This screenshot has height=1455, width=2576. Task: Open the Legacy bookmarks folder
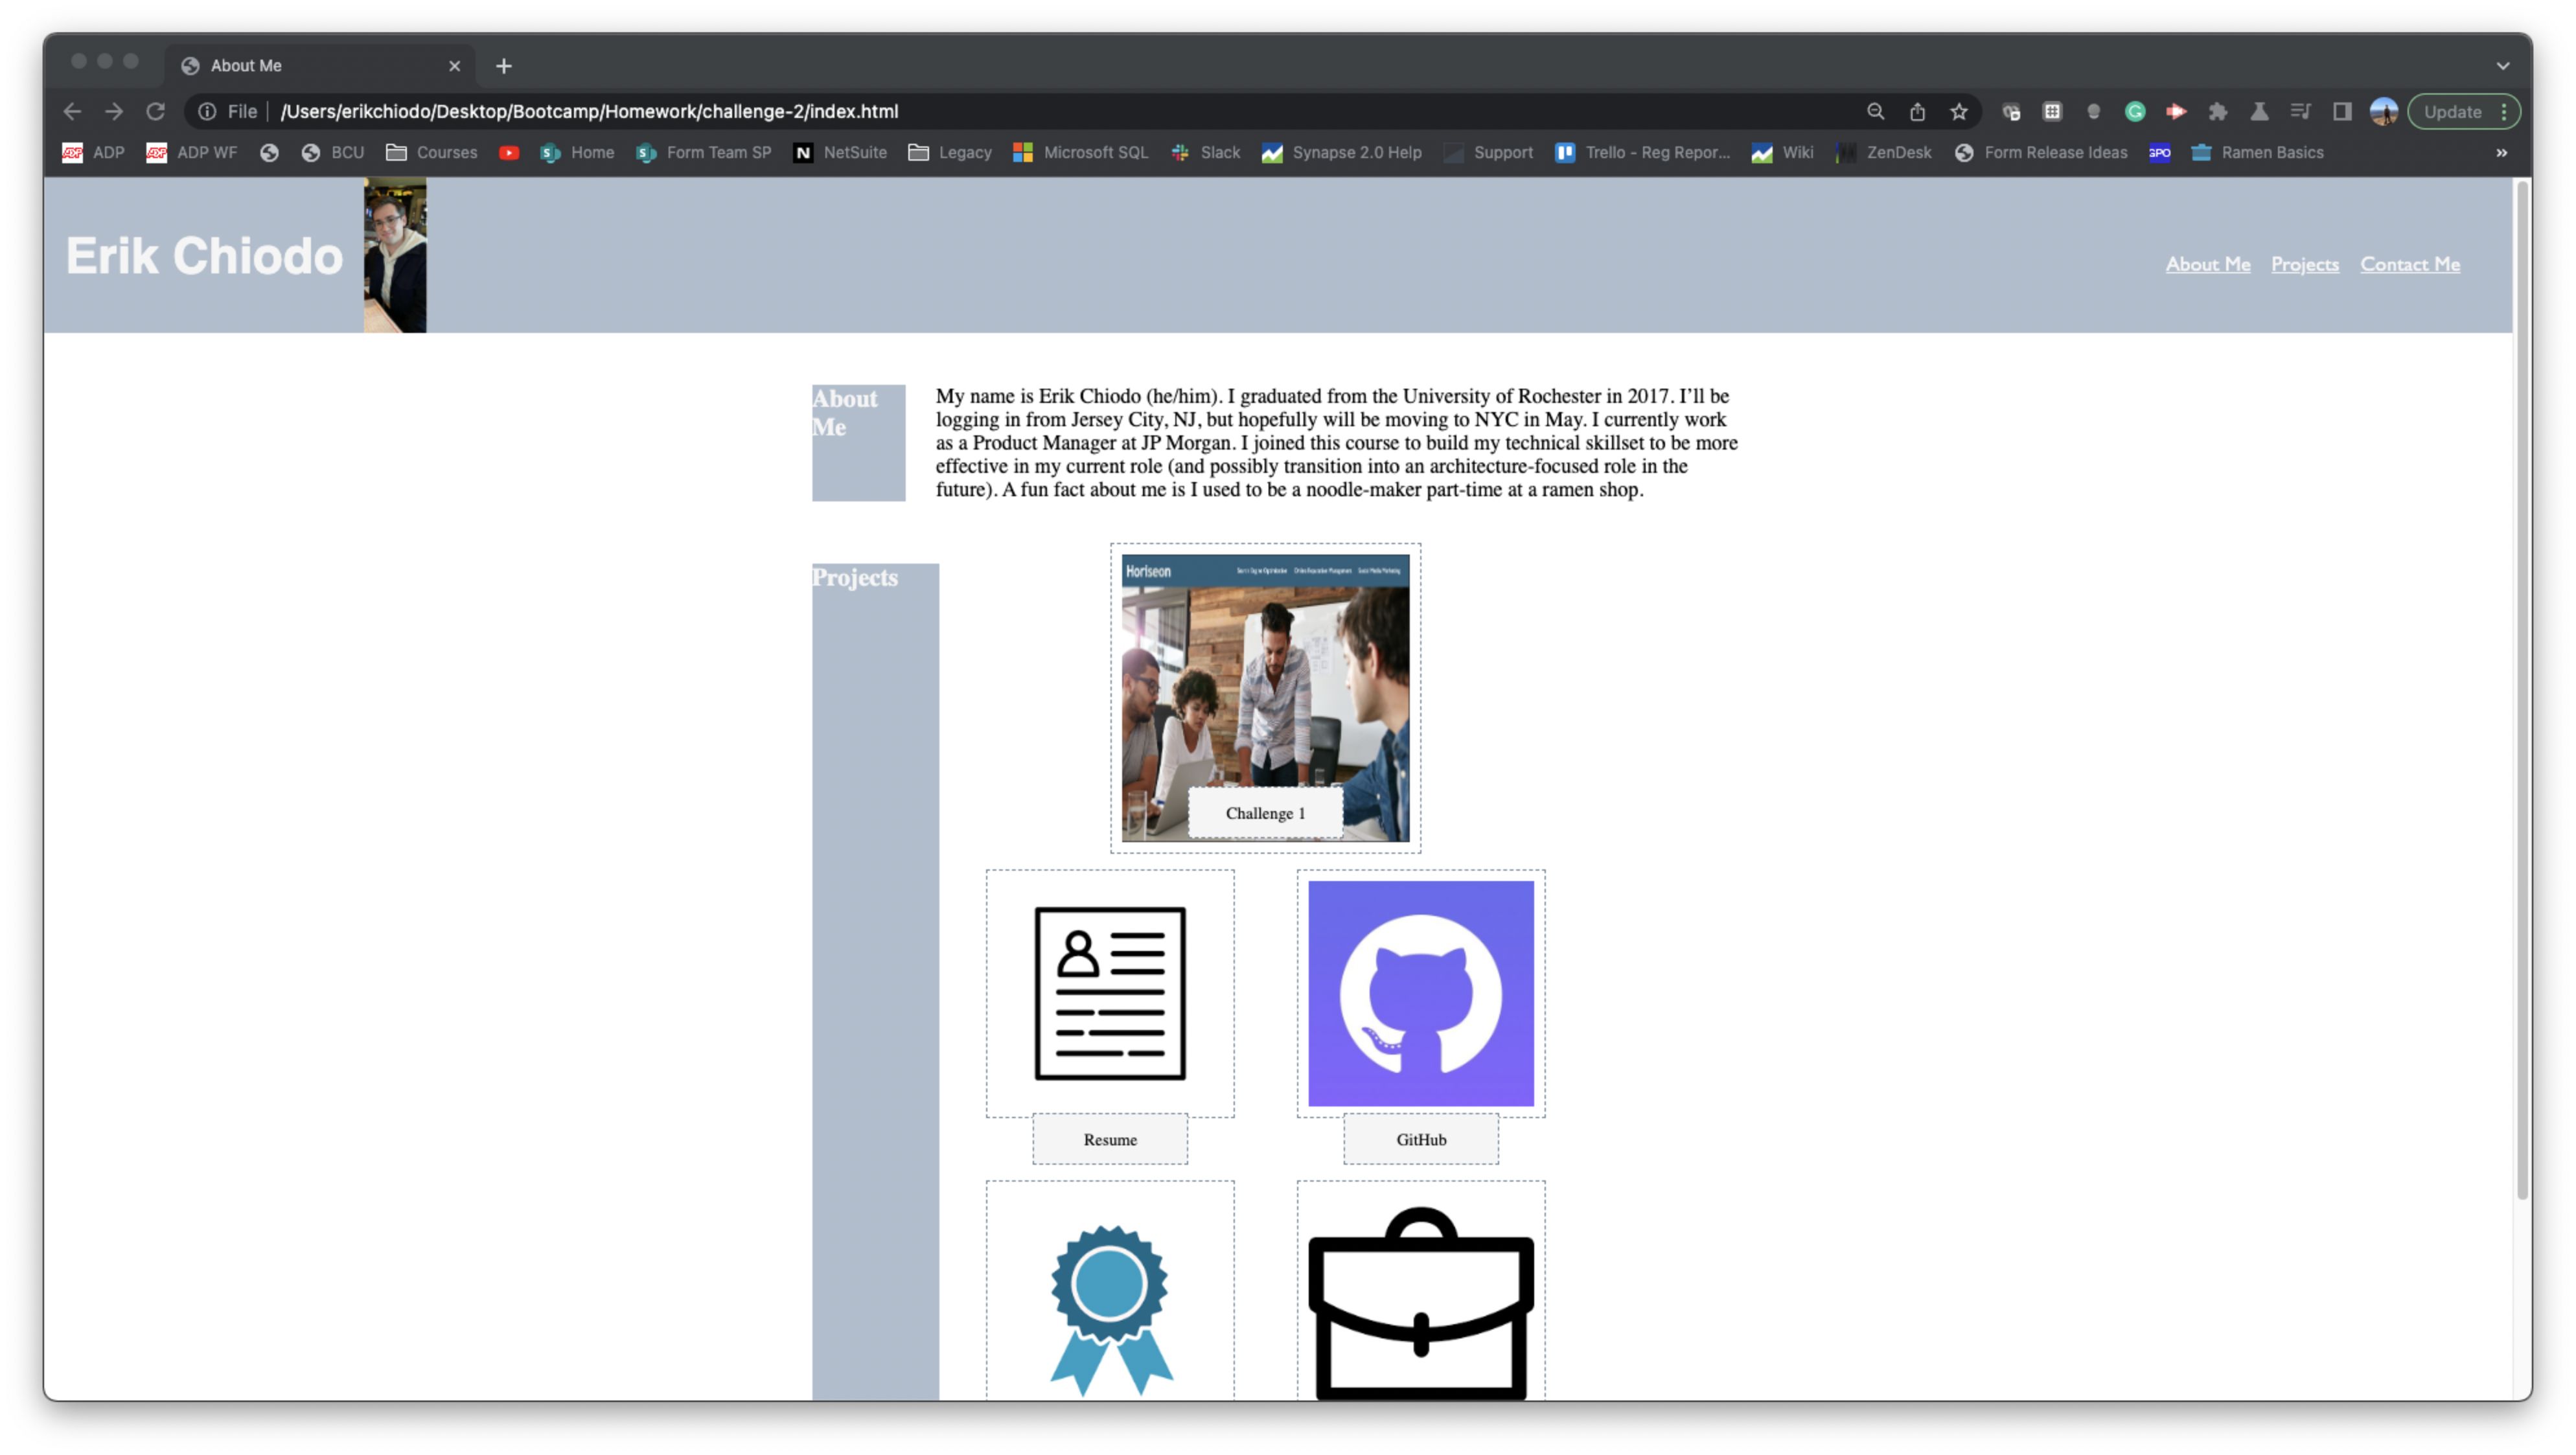coord(950,152)
